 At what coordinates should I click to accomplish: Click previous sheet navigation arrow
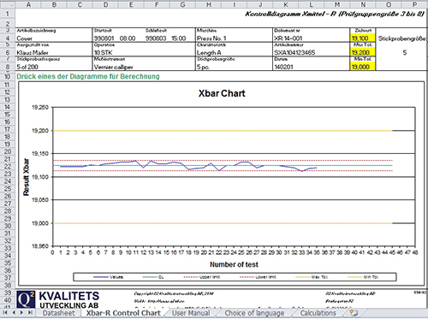[14, 312]
